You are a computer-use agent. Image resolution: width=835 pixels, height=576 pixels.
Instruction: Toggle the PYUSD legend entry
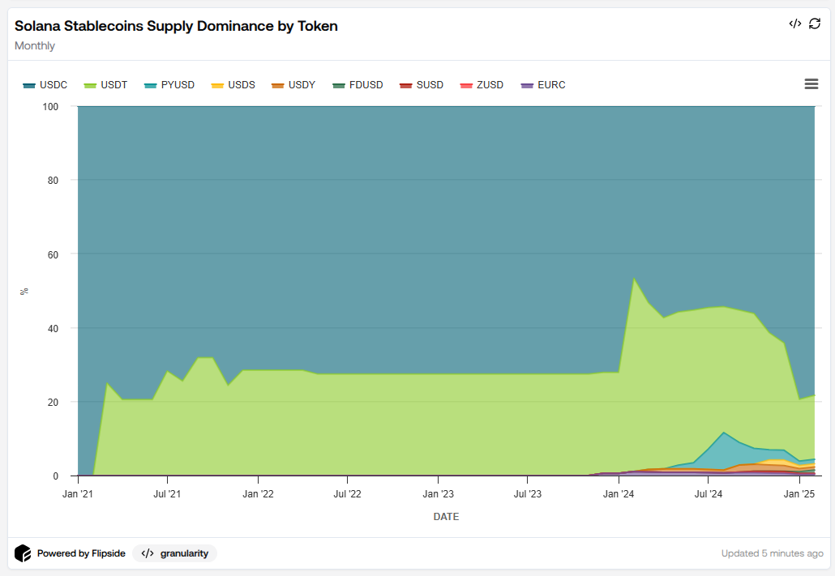click(170, 84)
